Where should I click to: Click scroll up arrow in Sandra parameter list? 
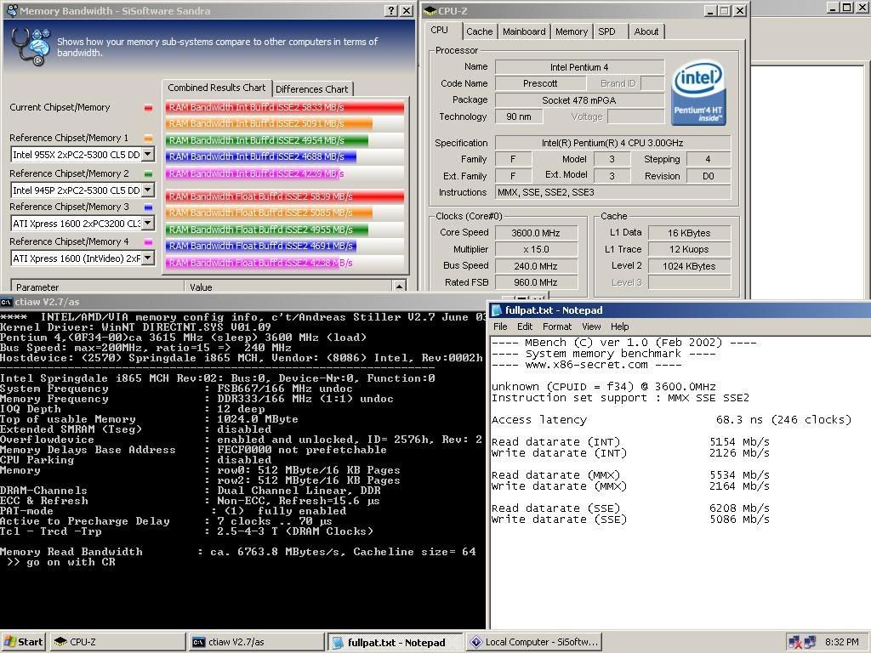399,287
